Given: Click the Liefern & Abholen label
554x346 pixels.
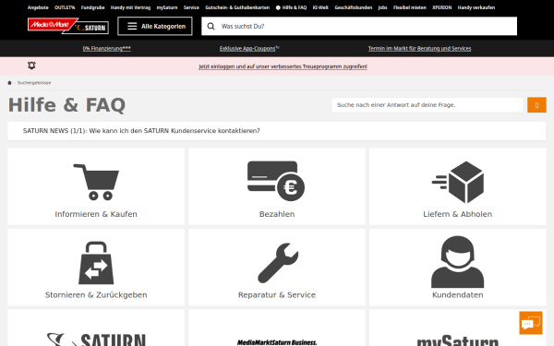Looking at the screenshot, I should [458, 214].
